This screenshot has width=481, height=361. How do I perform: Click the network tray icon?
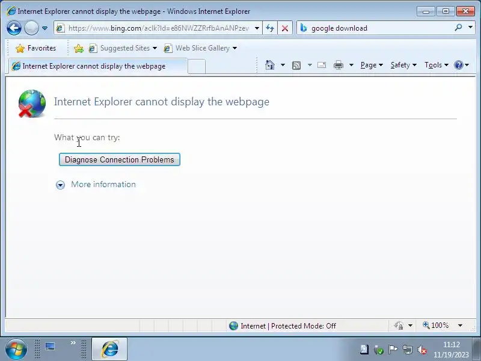point(408,350)
